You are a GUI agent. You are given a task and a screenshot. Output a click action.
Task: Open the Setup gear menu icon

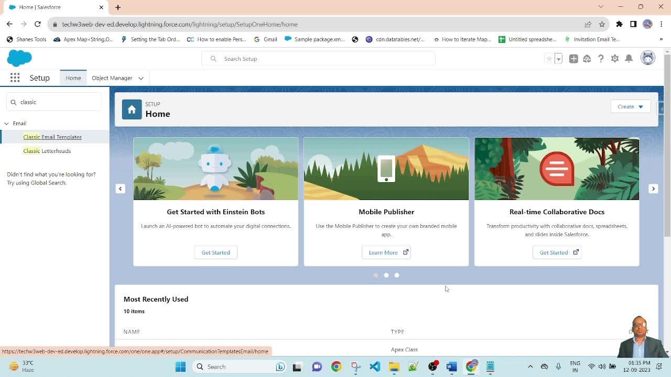coord(615,59)
